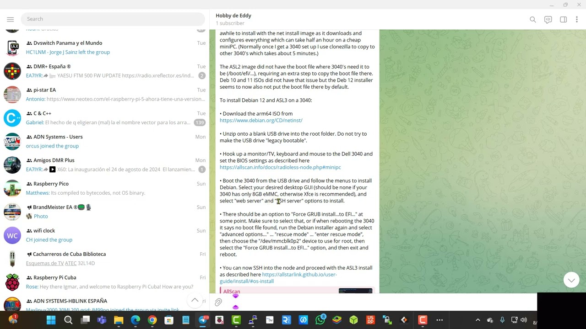Open the Raspberry Pi Cuba group
Screen dimensions: 586x329
(x=105, y=282)
